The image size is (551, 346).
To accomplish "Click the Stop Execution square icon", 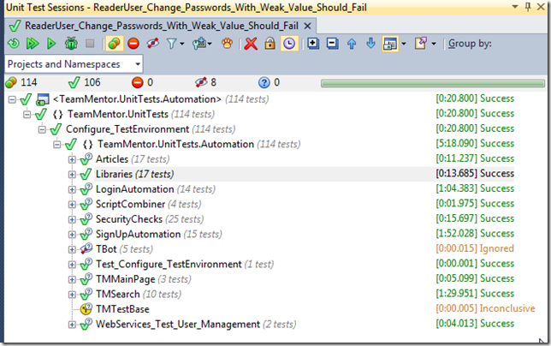I will pyautogui.click(x=90, y=44).
